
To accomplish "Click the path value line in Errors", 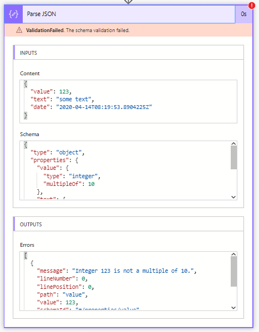I will (x=62, y=294).
